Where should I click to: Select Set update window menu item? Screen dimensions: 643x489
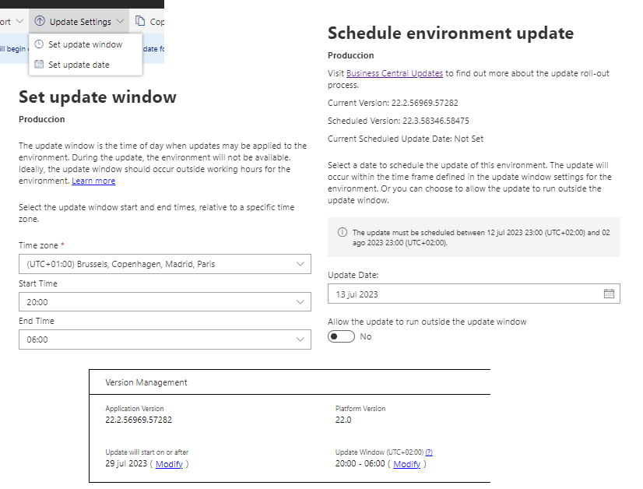coord(85,44)
